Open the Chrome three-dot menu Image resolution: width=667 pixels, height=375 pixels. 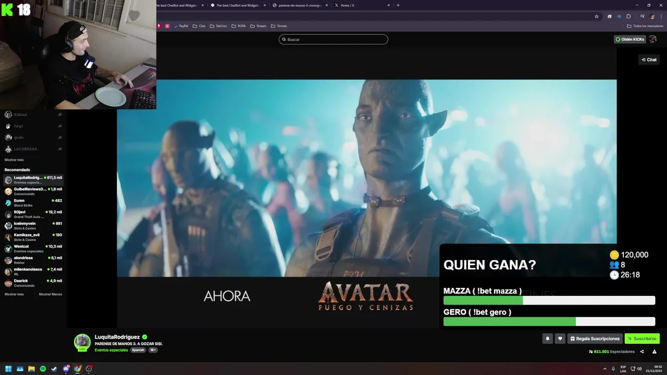pyautogui.click(x=661, y=16)
